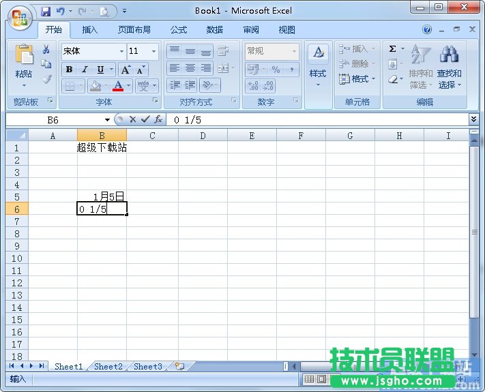Screen dimensions: 485x392
Task: Open the Name Box dropdown arrow
Action: pyautogui.click(x=107, y=120)
